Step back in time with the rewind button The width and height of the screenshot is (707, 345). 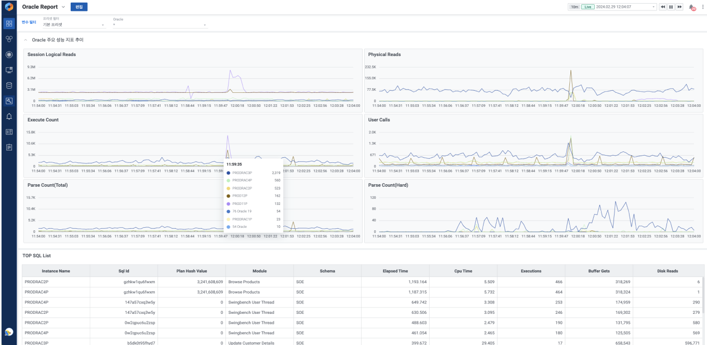tap(663, 7)
